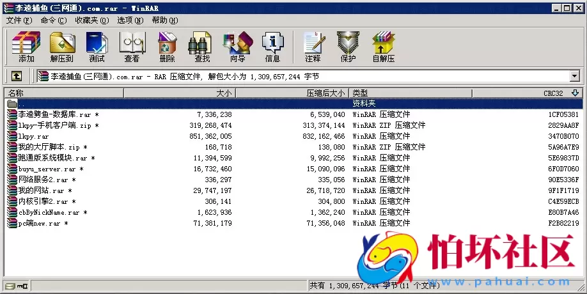Open the Wizard (向导) tool

[238, 47]
